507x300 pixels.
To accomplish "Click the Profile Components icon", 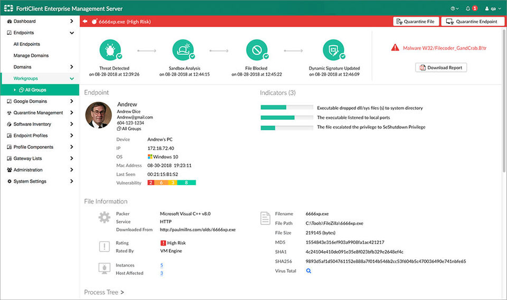I will pyautogui.click(x=9, y=147).
